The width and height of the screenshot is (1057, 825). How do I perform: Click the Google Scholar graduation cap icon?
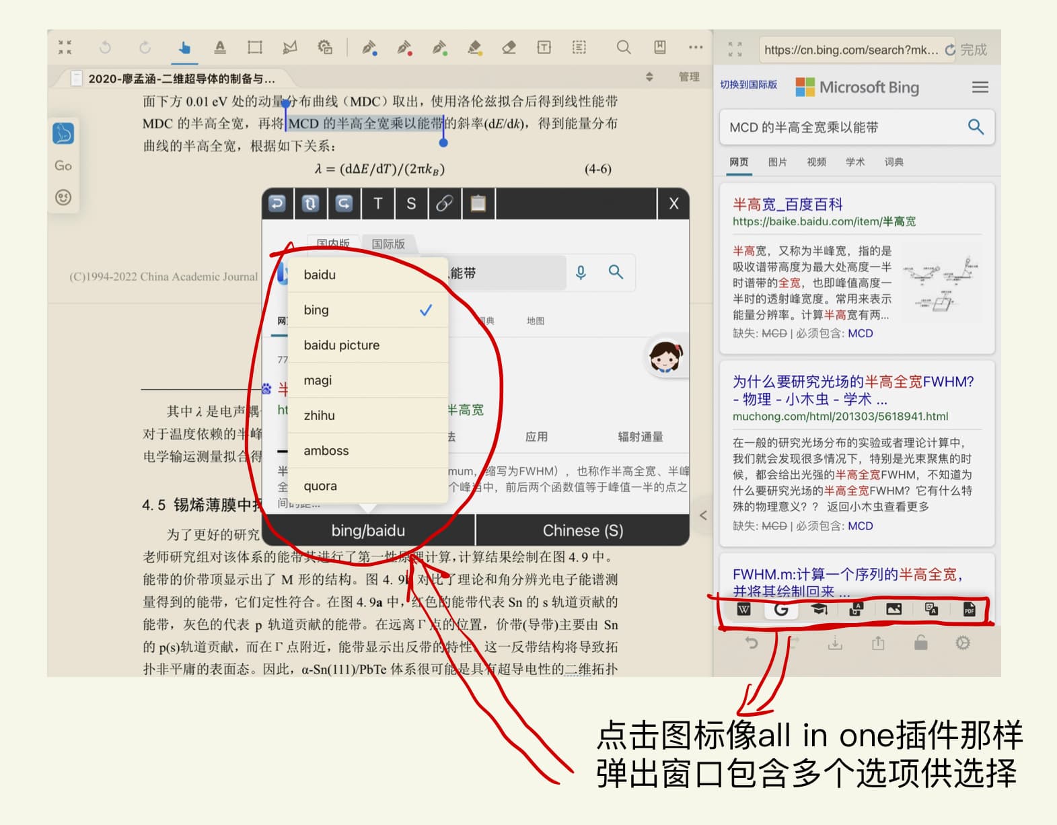819,610
